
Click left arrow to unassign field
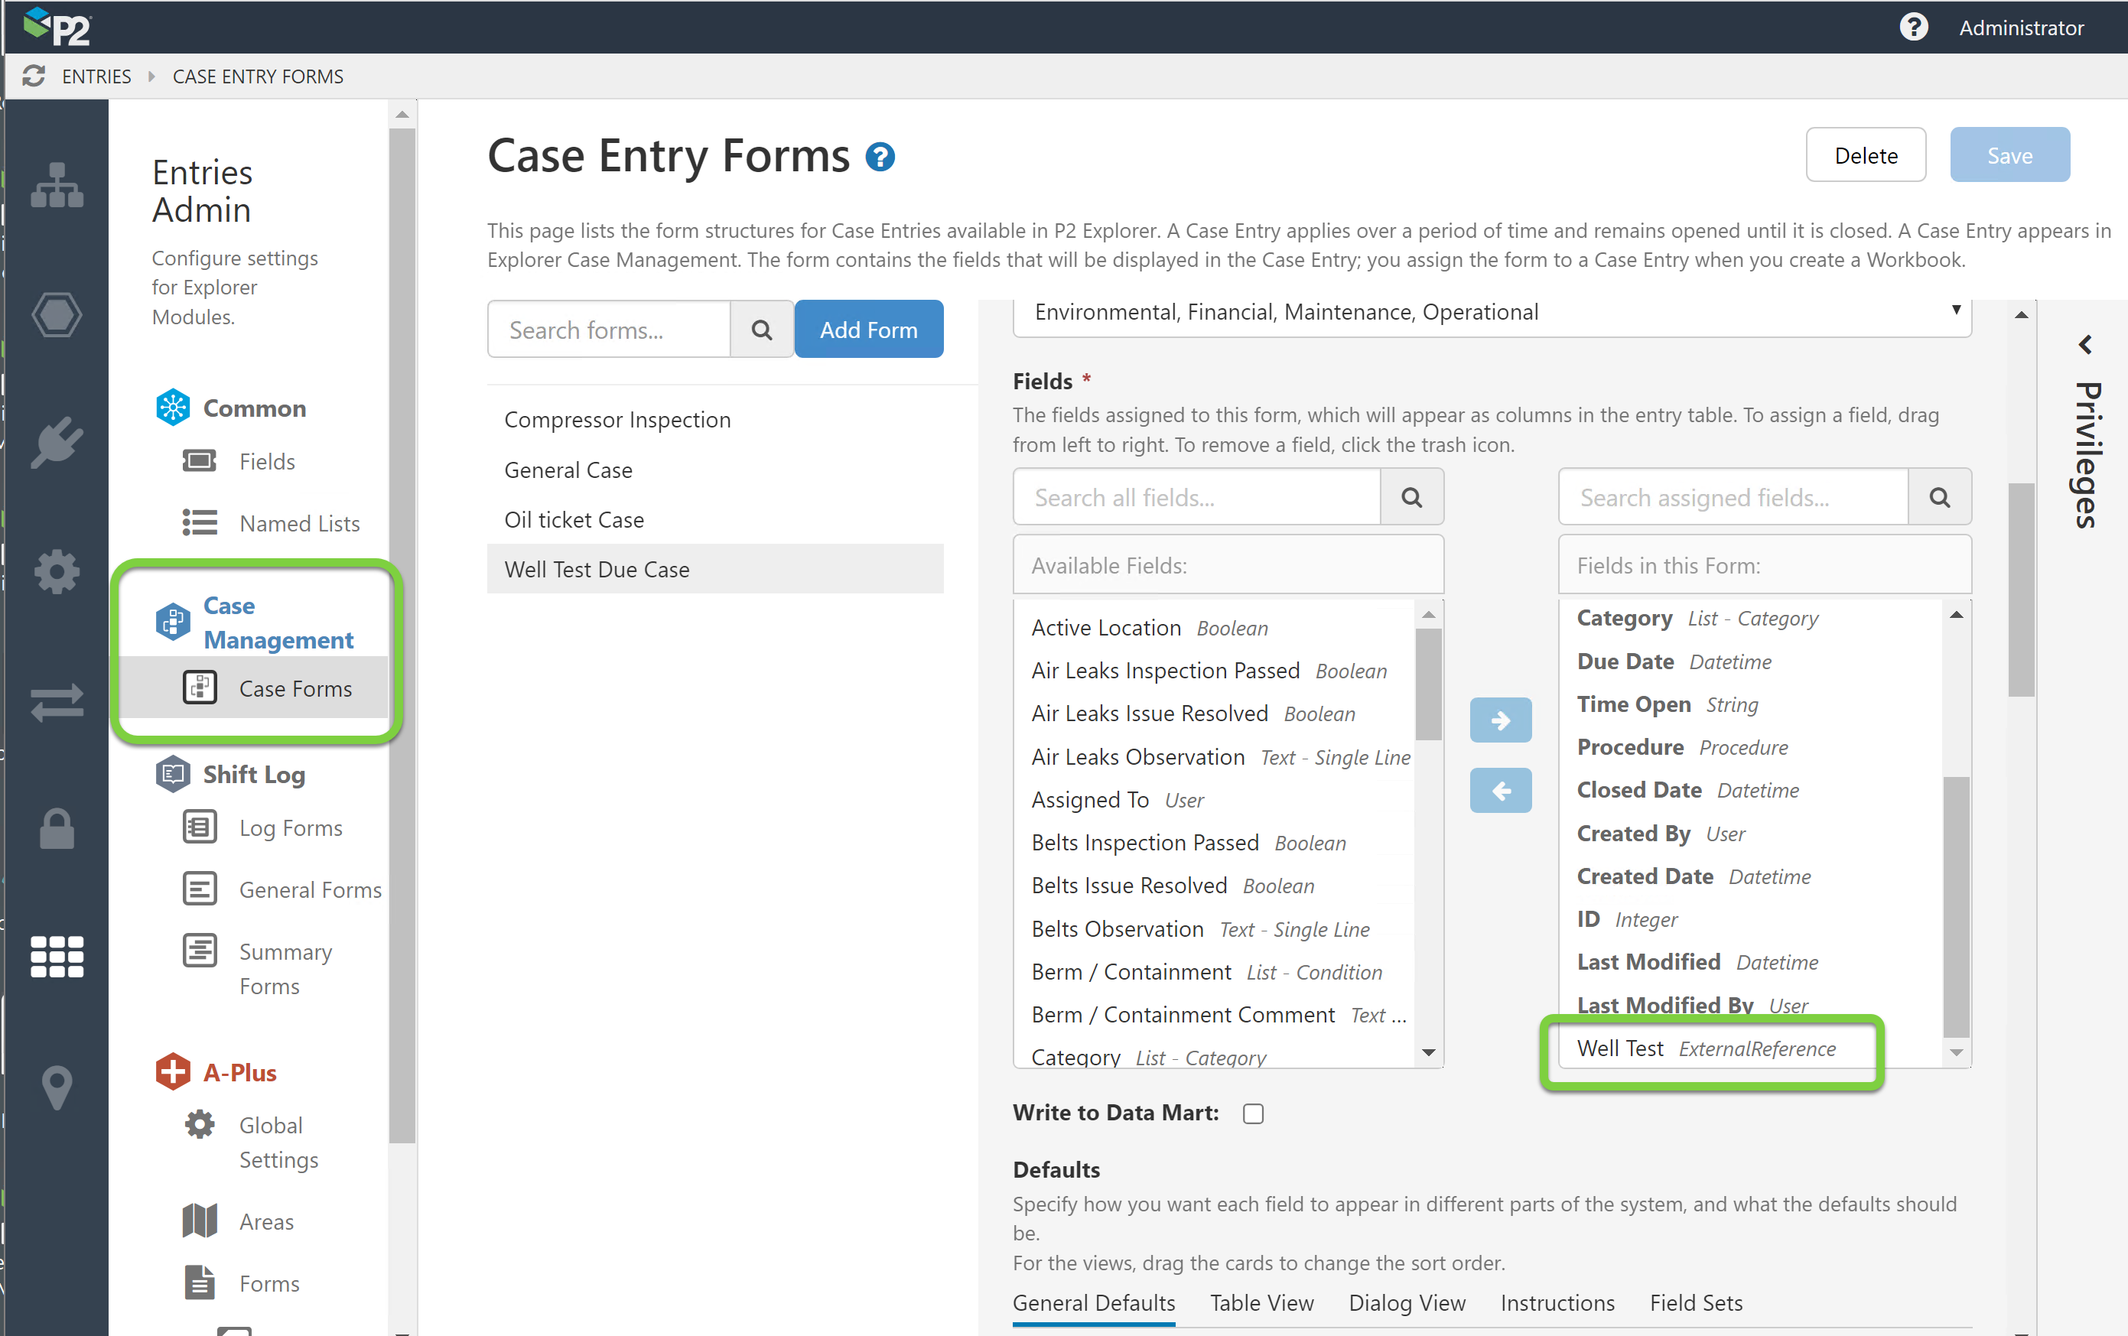click(1500, 790)
